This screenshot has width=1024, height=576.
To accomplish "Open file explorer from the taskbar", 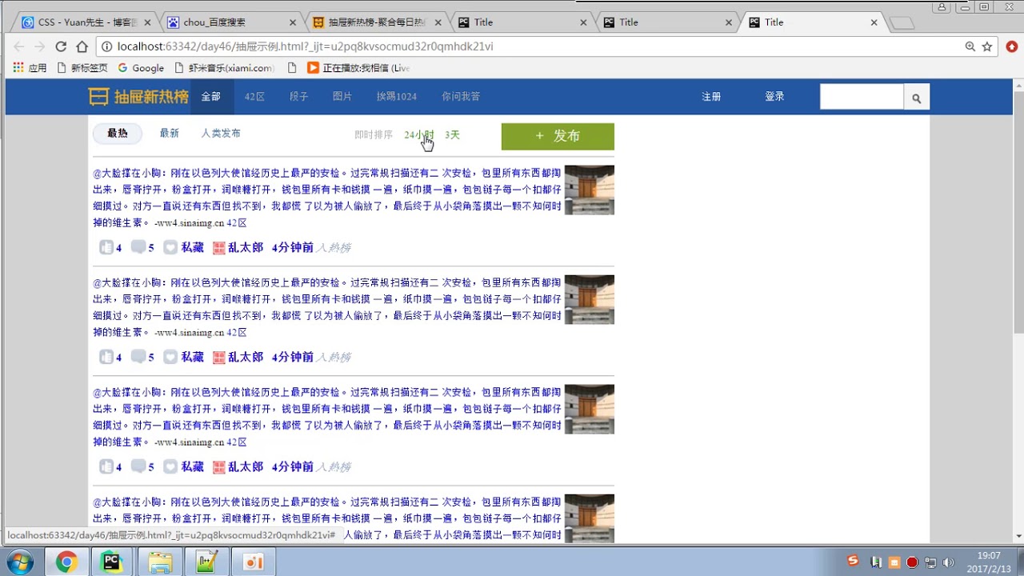I will pyautogui.click(x=160, y=562).
